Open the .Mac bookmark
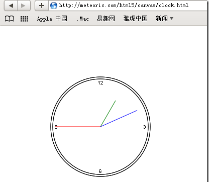 click(82, 19)
